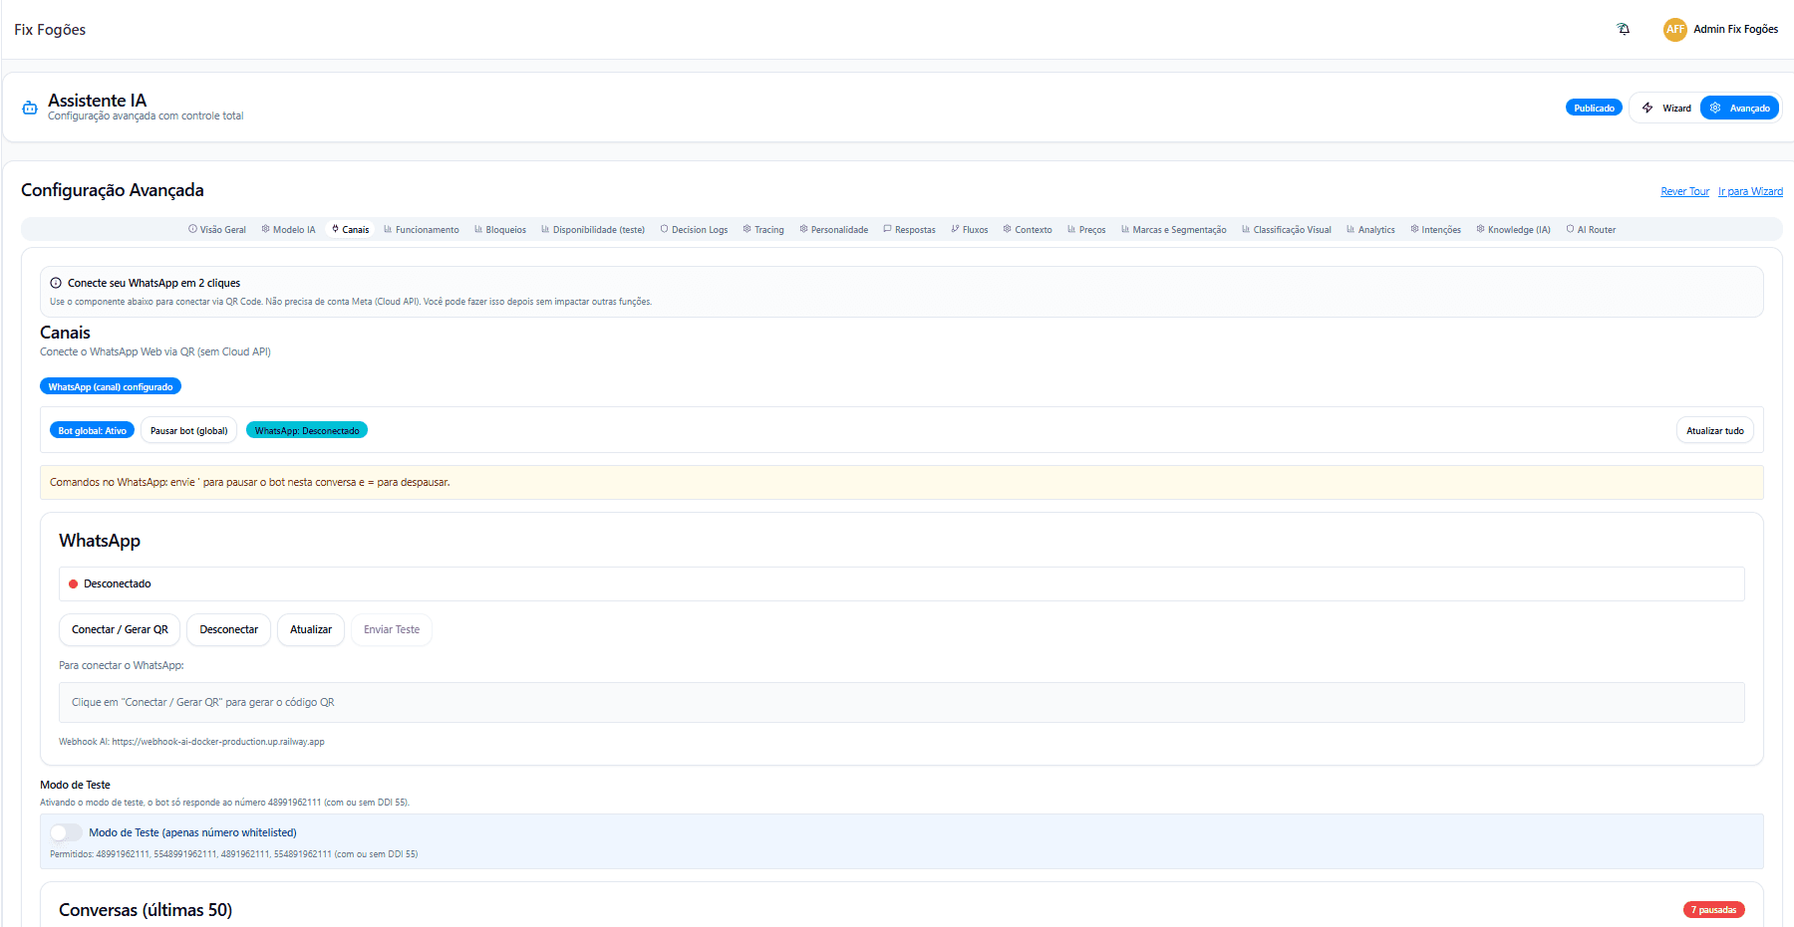
Task: Toggle Pausar bot (global)
Action: (x=188, y=430)
